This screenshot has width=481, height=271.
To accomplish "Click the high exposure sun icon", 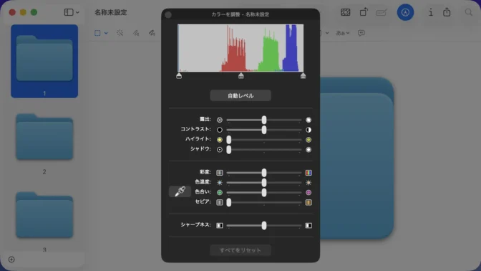I will click(308, 120).
